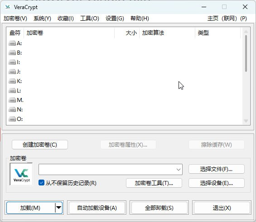Screen dimensions: 256x222
Task: Select drive O: icon in volume list
Action: pyautogui.click(x=12, y=119)
